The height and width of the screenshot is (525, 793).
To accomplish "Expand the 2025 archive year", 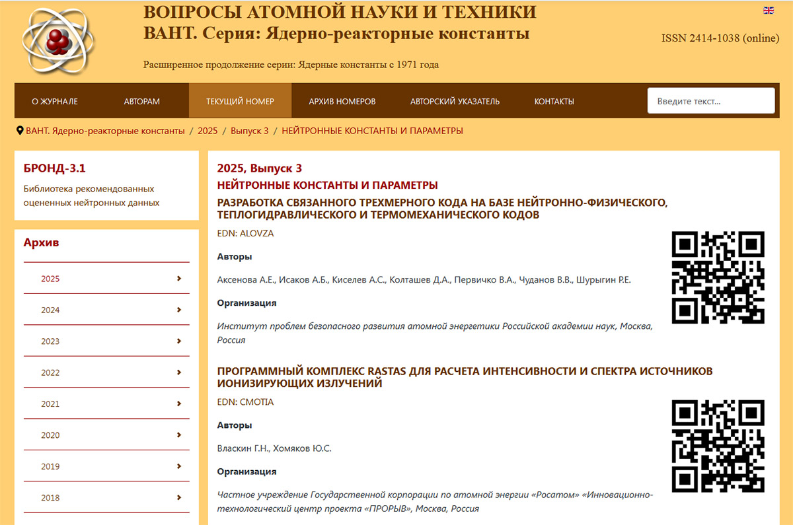I will [106, 279].
